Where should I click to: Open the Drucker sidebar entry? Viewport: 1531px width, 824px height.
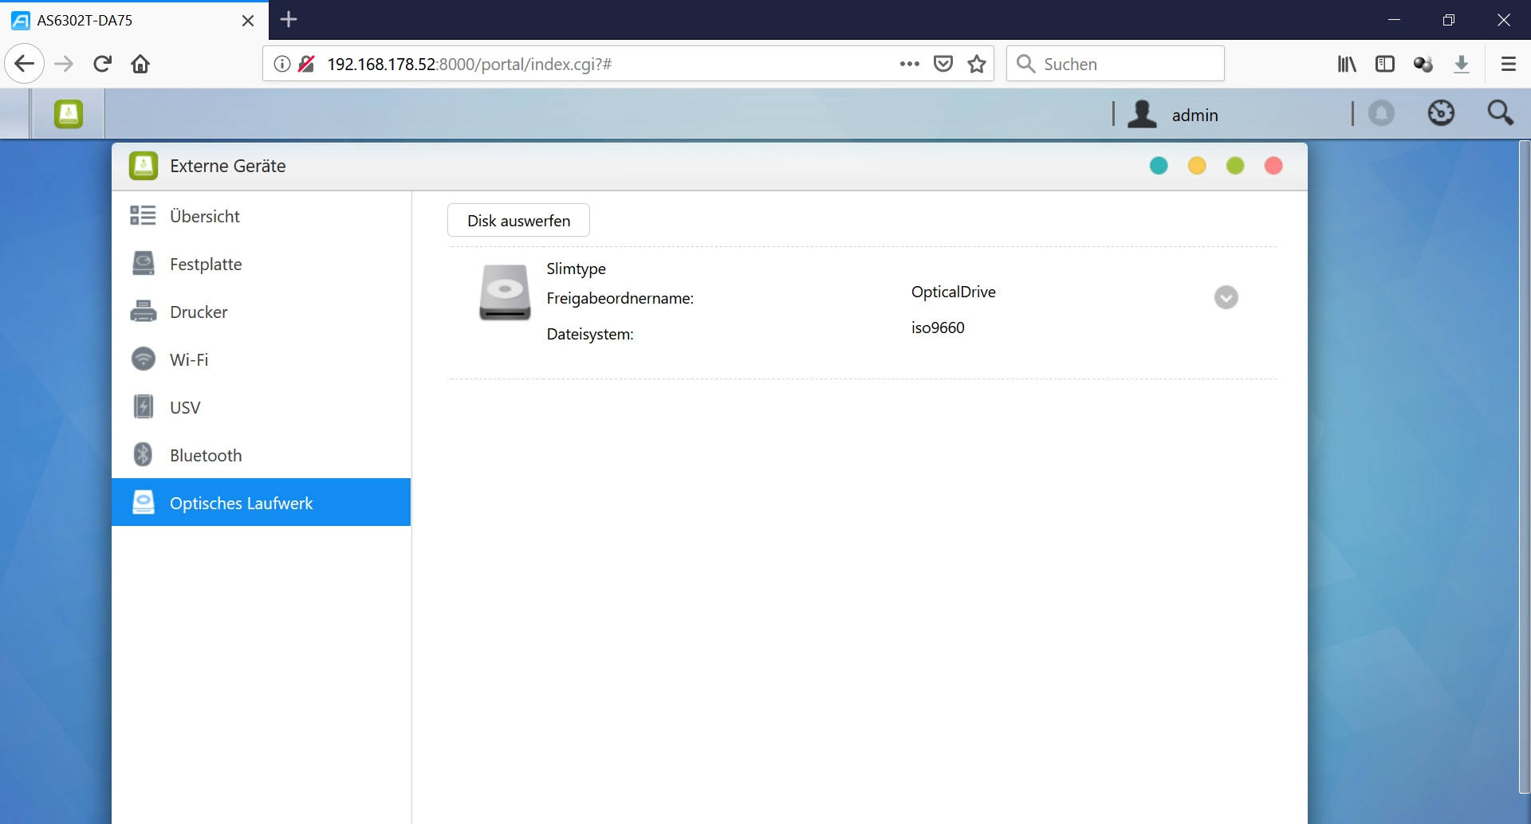pyautogui.click(x=199, y=312)
